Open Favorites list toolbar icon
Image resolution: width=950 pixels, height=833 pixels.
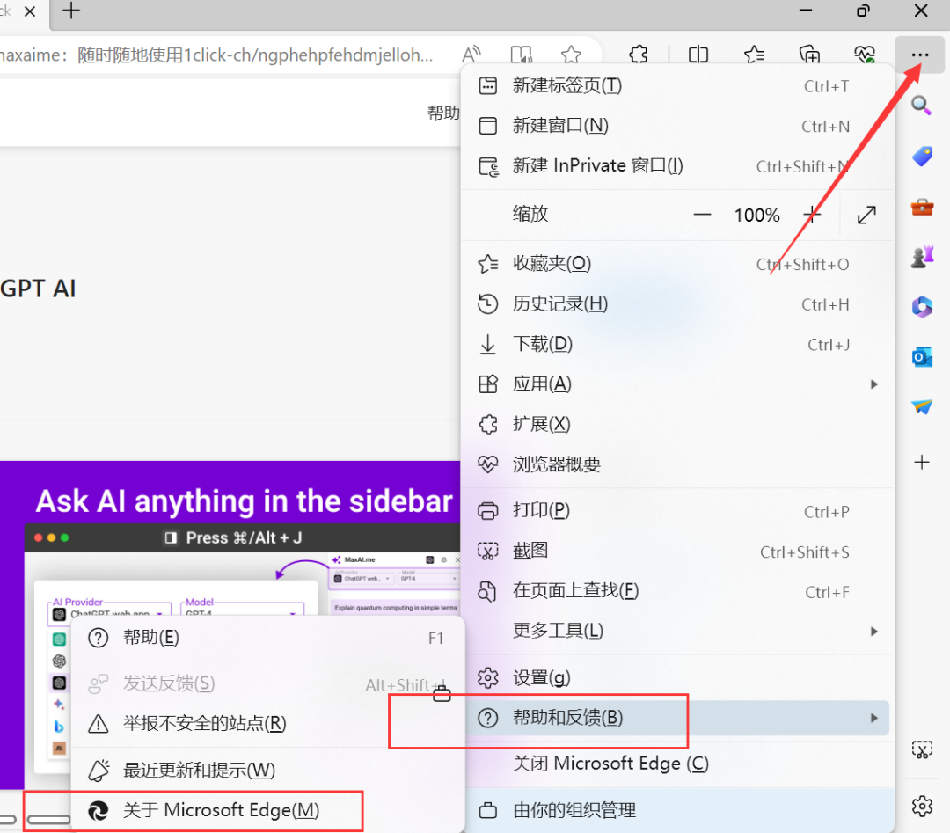754,55
